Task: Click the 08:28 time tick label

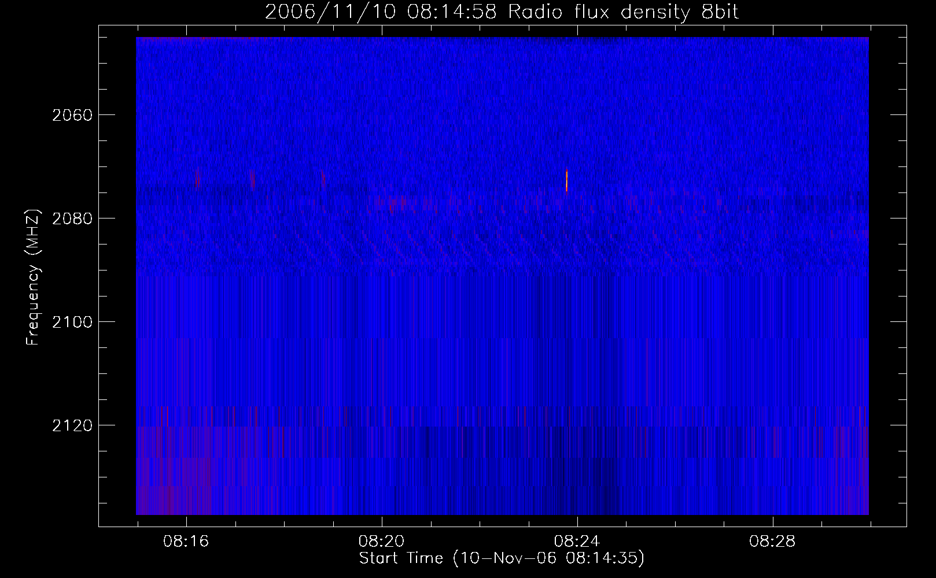Action: [x=773, y=542]
